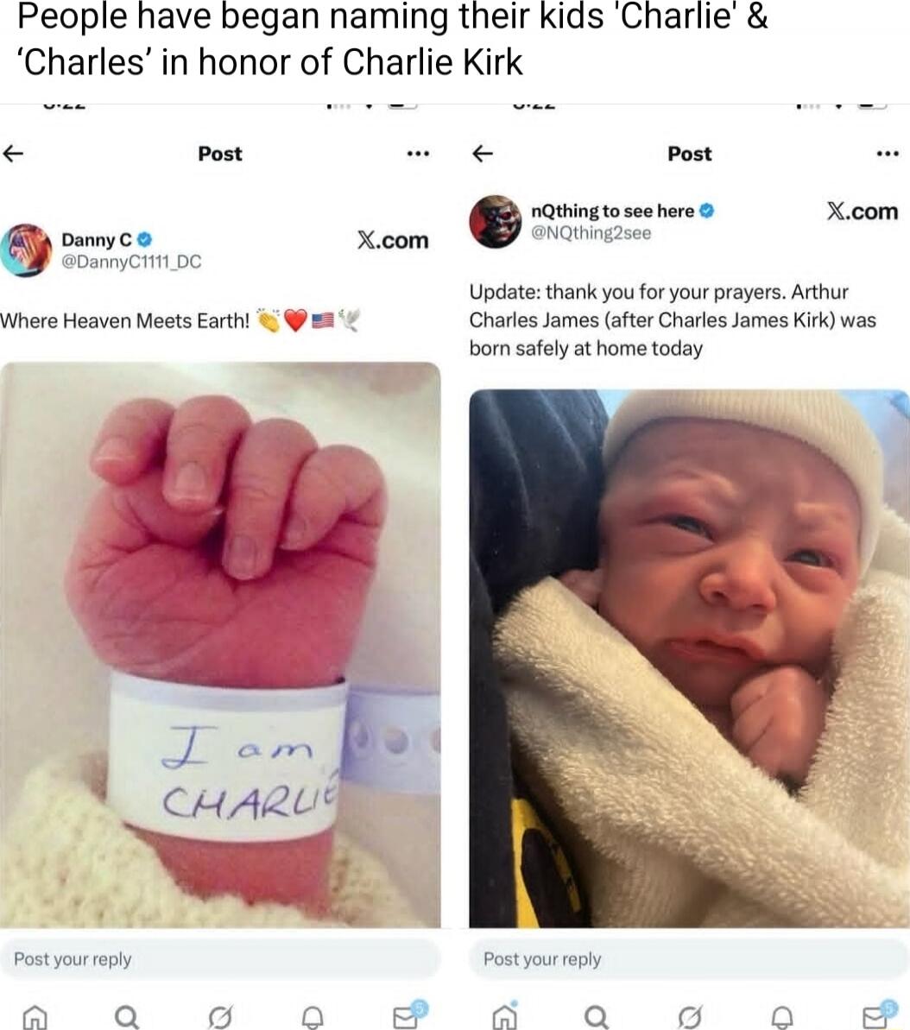Open left post's three-dot menu
The image size is (910, 1030).
tap(418, 155)
